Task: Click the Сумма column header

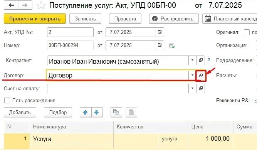Action: pos(245,127)
